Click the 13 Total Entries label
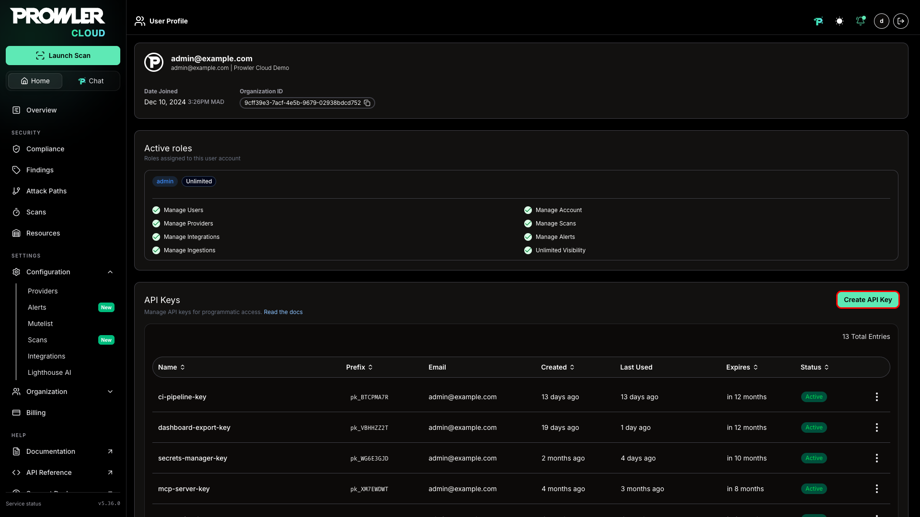Viewport: 920px width, 517px height. point(866,337)
